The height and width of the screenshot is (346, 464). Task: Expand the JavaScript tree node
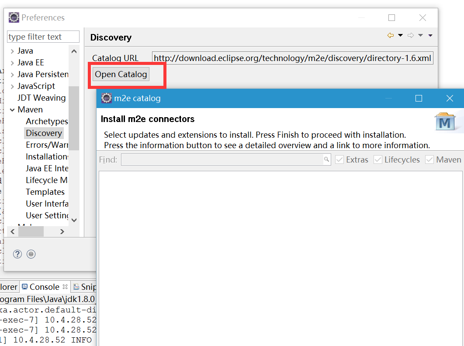point(12,86)
